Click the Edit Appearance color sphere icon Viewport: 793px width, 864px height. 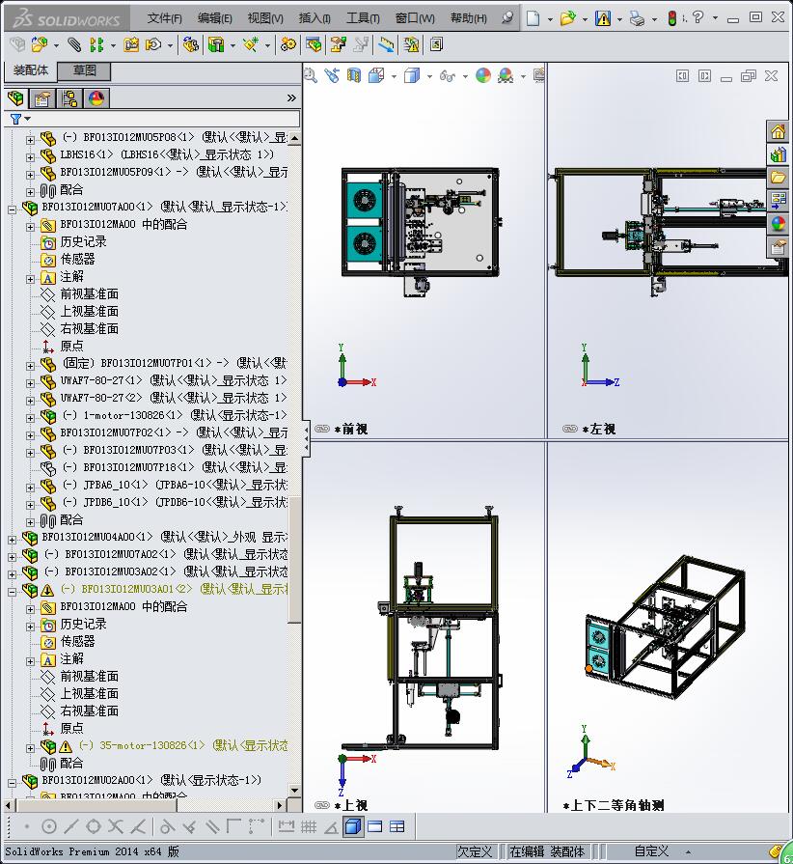pyautogui.click(x=483, y=75)
